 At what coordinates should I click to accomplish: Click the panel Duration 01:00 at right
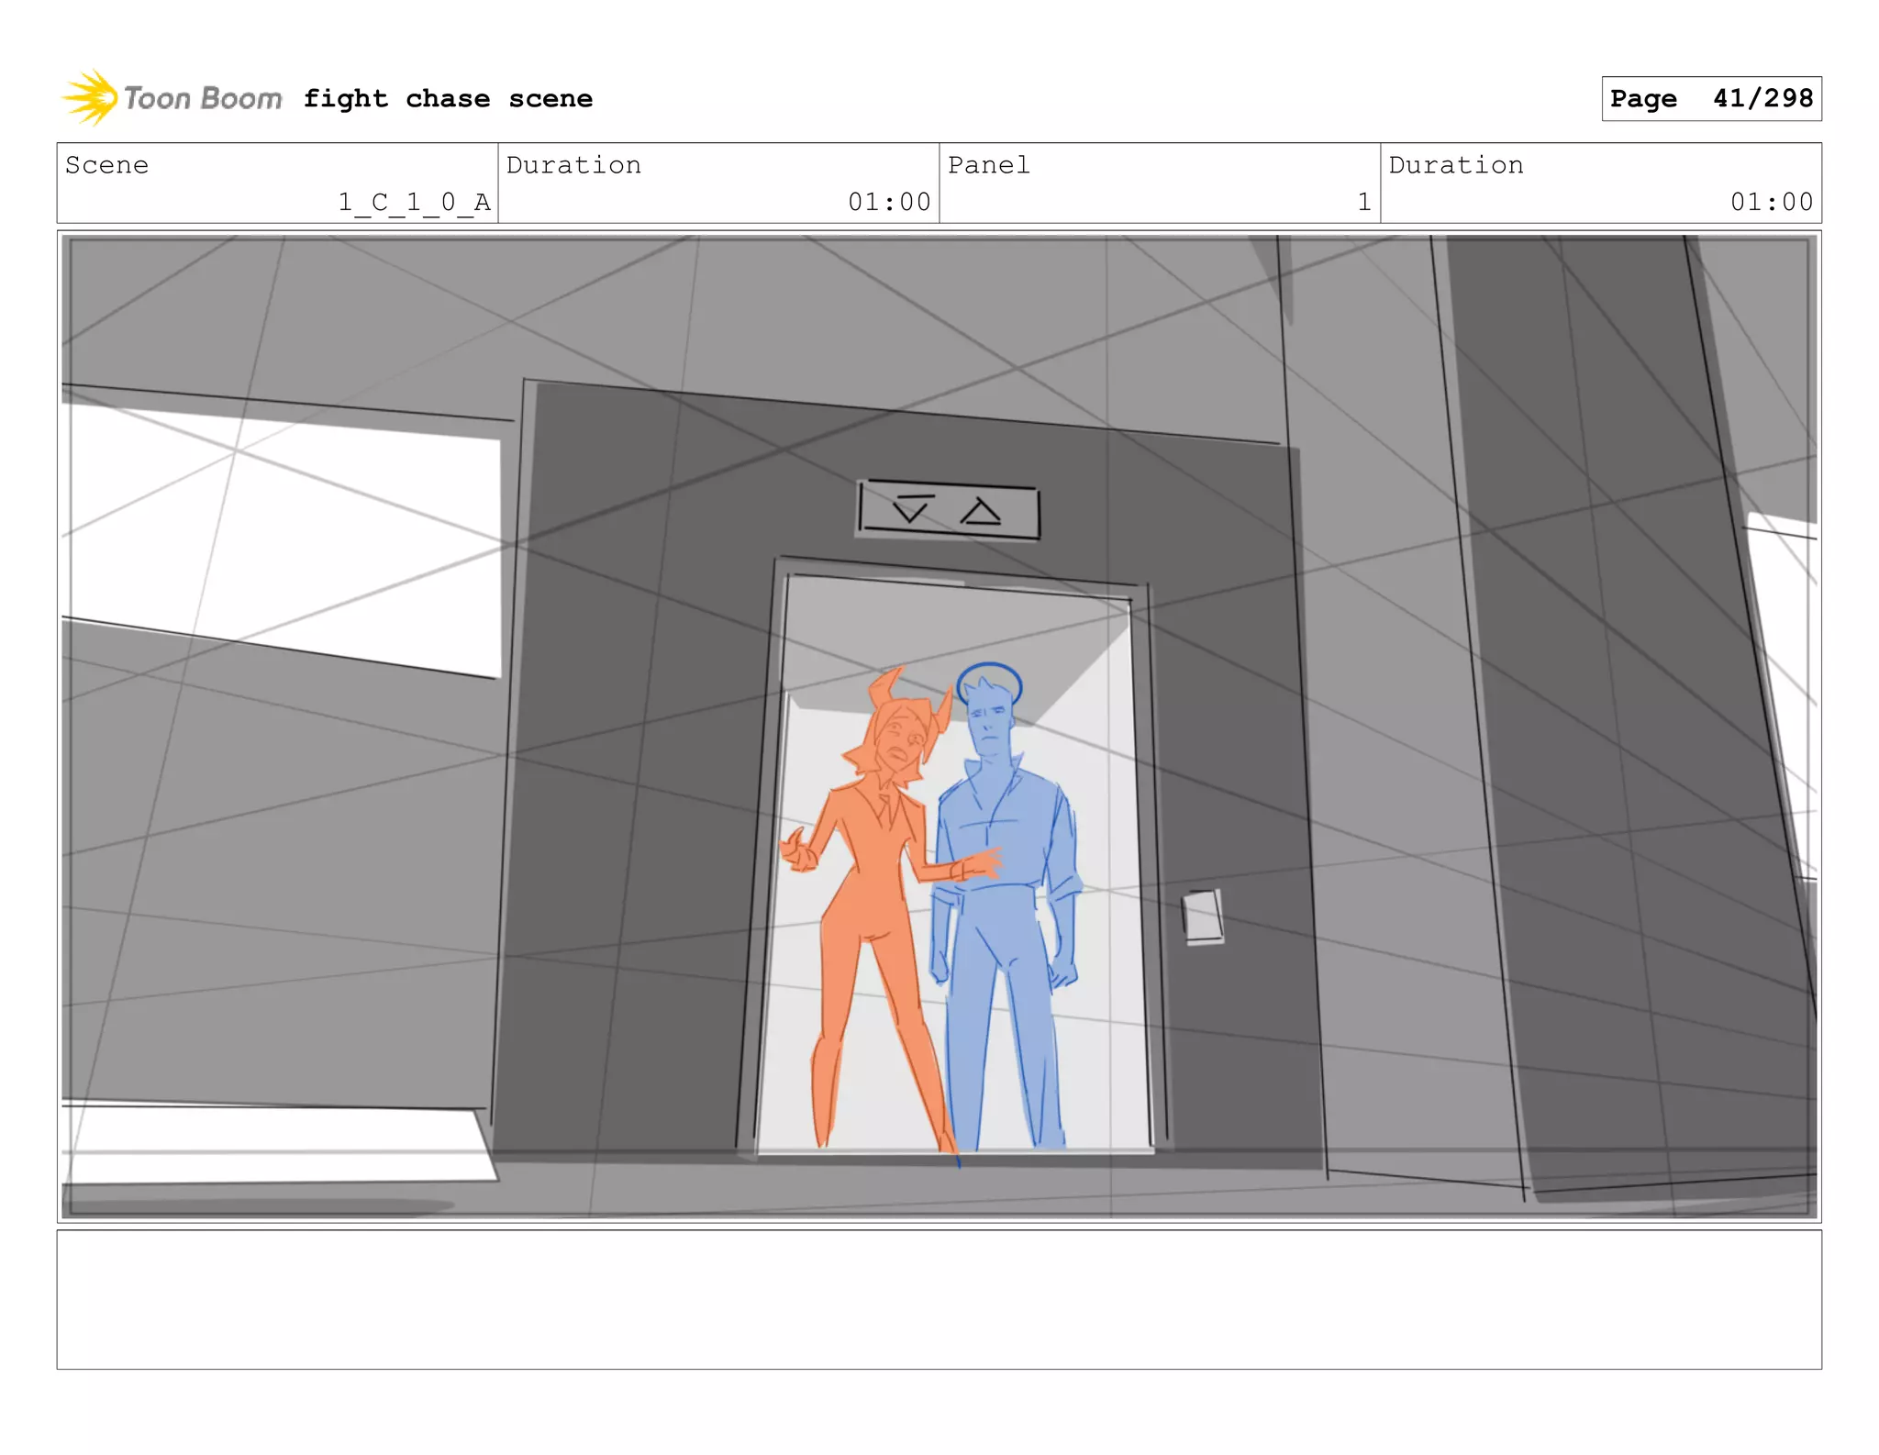coord(1771,202)
